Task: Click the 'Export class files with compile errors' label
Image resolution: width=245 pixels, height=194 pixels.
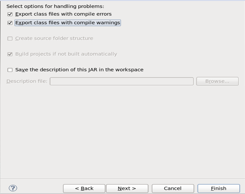Action: click(x=64, y=14)
